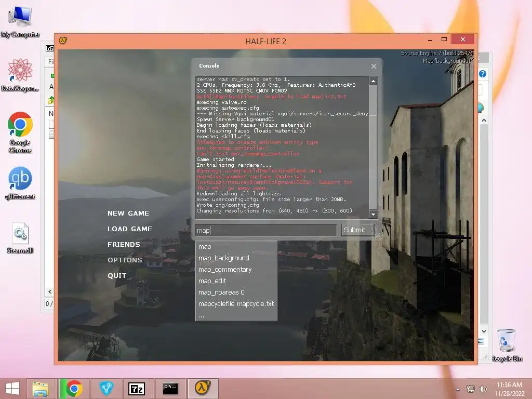Open Windows Start button
This screenshot has width=532, height=399.
tap(12, 389)
